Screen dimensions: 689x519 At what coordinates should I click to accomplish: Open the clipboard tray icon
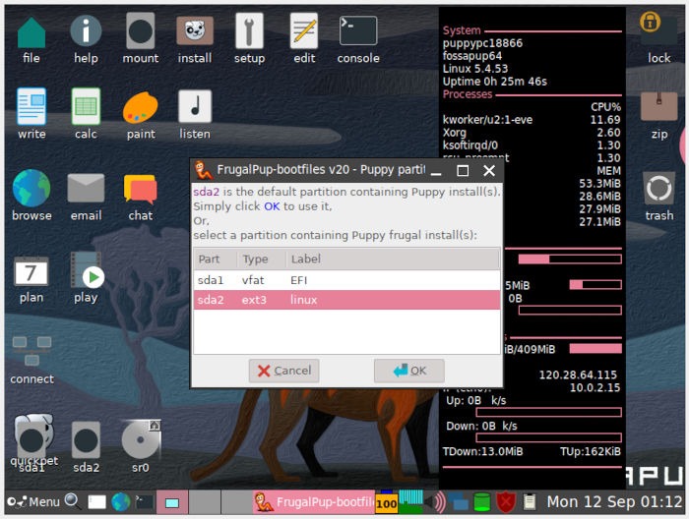point(530,502)
